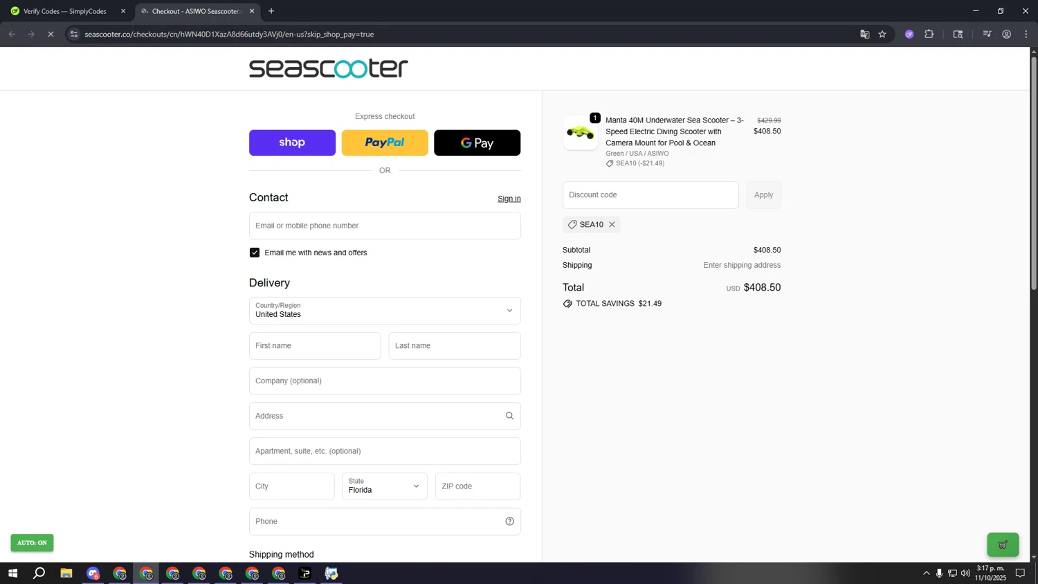Open the Chrome three-dot menu
1038x584 pixels.
tap(1026, 34)
